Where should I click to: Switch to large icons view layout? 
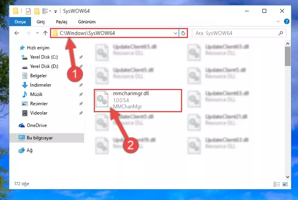[285, 184]
